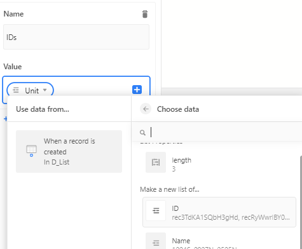The image size is (302, 249).
Task: Click the blue plus insert data button
Action: (x=137, y=90)
